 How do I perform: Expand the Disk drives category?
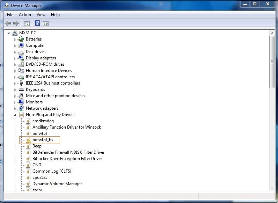pyautogui.click(x=15, y=52)
